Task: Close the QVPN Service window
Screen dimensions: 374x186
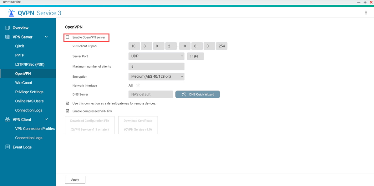Action: 371,2
